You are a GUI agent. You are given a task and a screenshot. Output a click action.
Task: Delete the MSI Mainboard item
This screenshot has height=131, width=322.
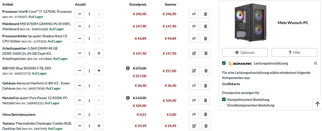(x=205, y=26)
